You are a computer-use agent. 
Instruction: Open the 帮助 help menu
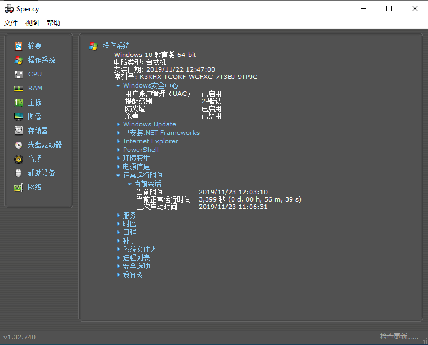point(54,23)
